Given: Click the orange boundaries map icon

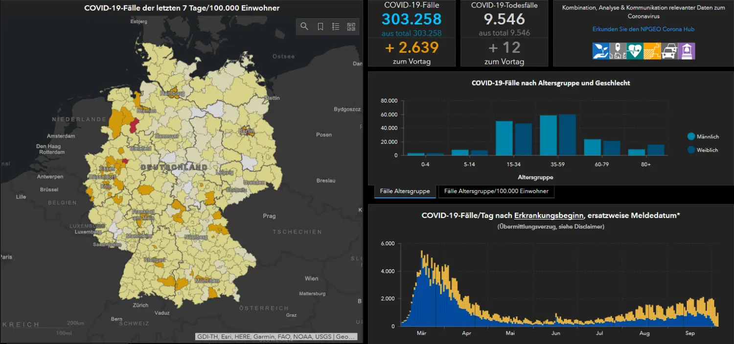Looking at the screenshot, I should pyautogui.click(x=652, y=51).
